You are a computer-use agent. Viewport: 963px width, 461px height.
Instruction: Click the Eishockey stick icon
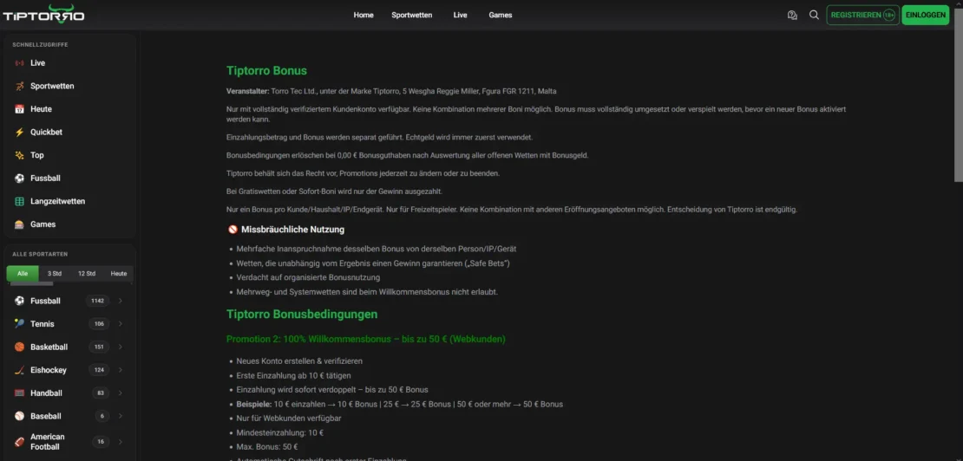pos(20,370)
